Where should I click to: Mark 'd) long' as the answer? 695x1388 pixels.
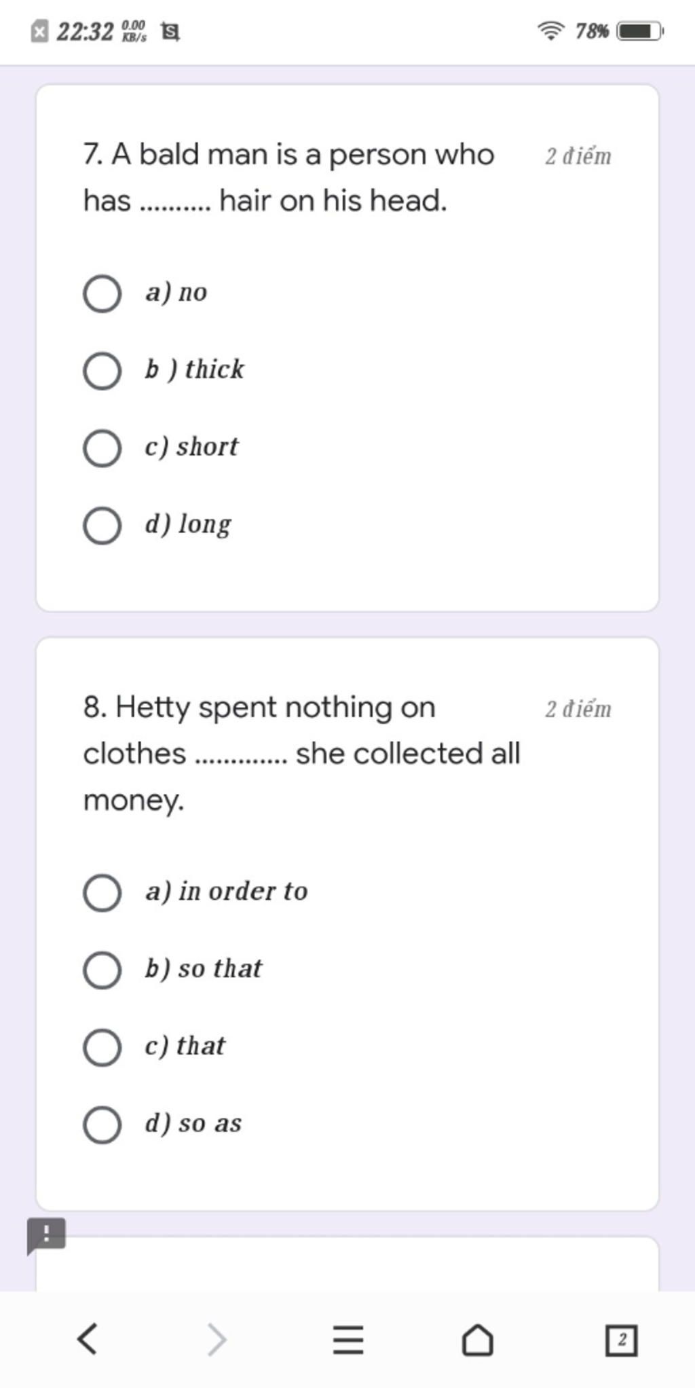[x=102, y=526]
